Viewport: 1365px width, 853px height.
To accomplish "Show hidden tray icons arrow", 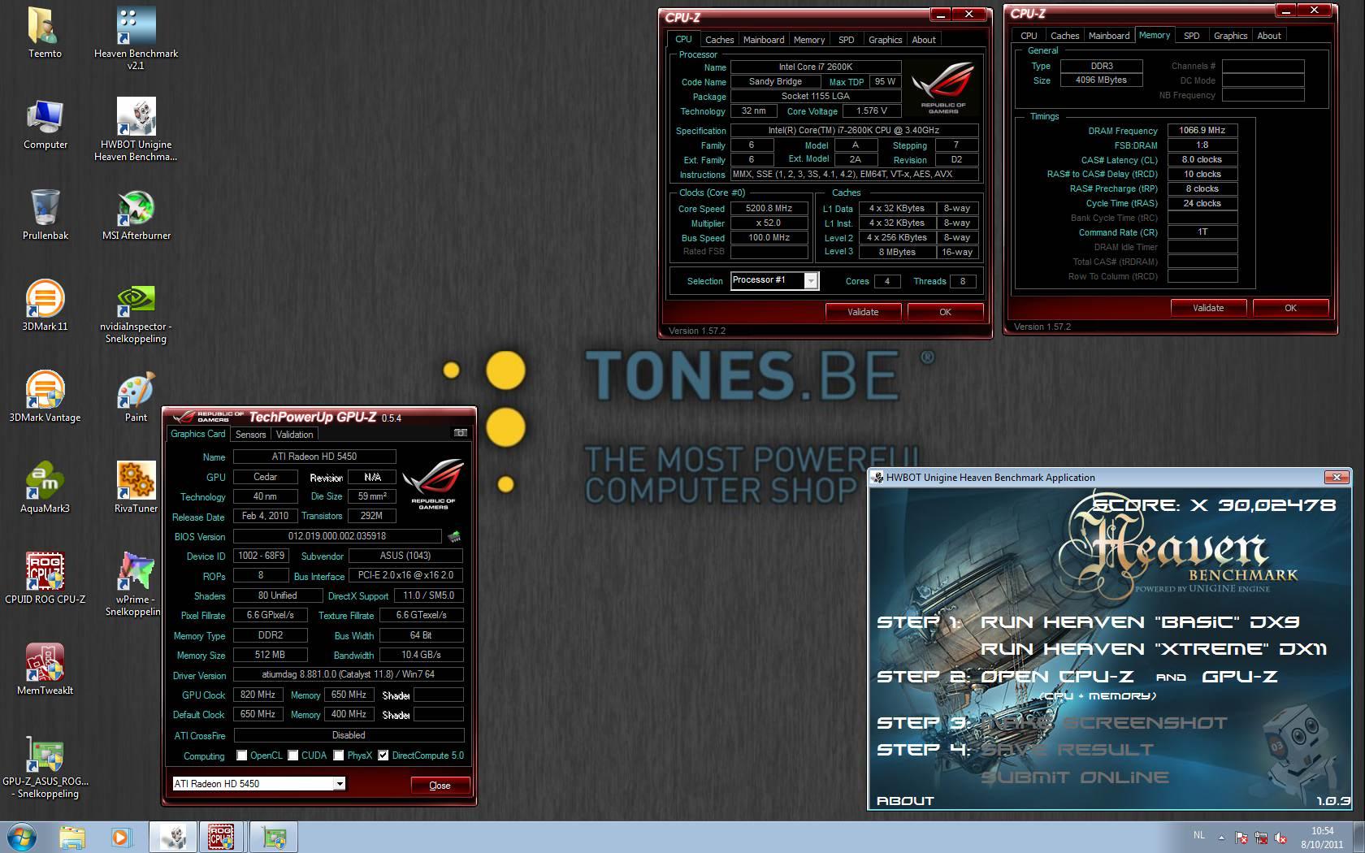I will click(1221, 838).
